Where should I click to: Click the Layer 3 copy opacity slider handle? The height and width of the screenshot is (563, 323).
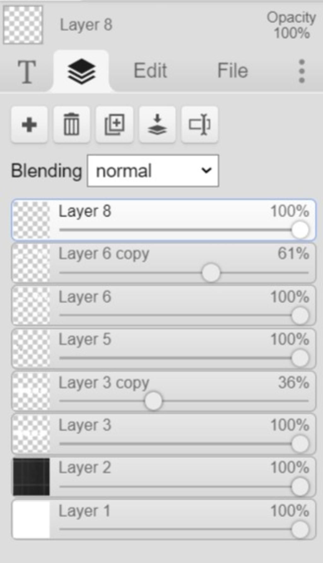tap(153, 401)
